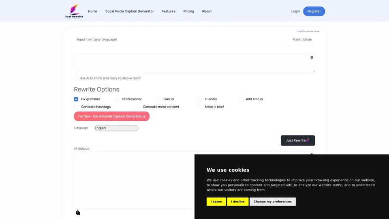Click inside the input text area
The height and width of the screenshot is (219, 389).
190,63
